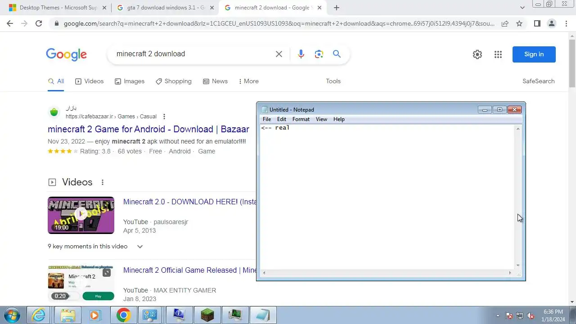Click in the Google search input field
Image resolution: width=576 pixels, height=324 pixels.
click(x=193, y=54)
